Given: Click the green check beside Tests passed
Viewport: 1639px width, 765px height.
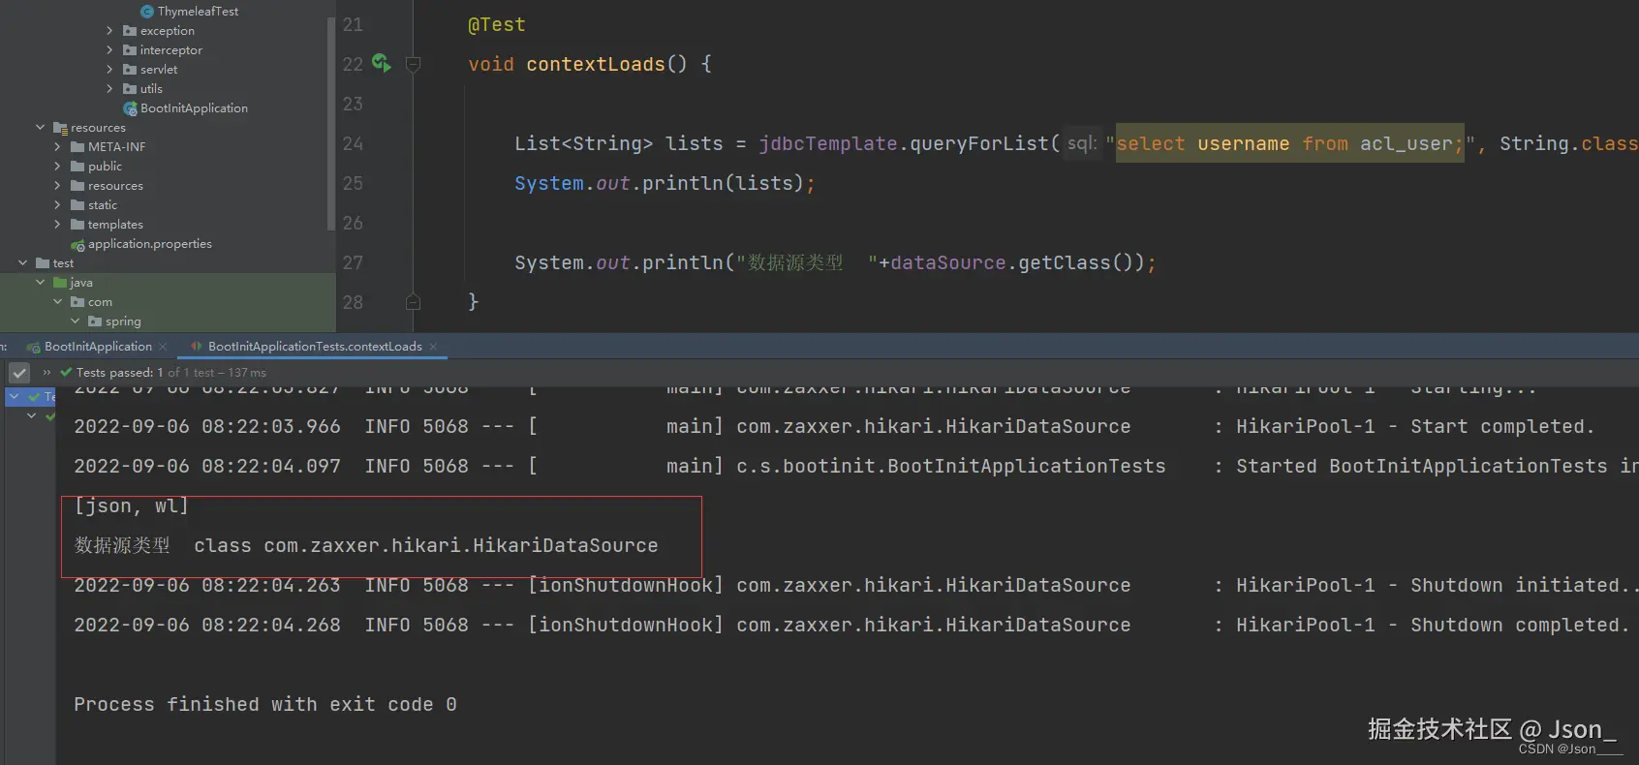Looking at the screenshot, I should (66, 372).
